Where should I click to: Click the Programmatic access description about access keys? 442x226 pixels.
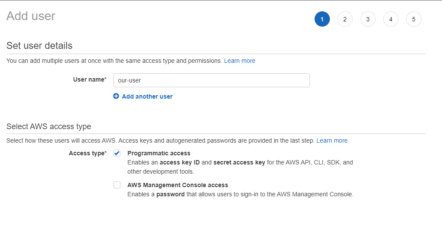point(240,167)
